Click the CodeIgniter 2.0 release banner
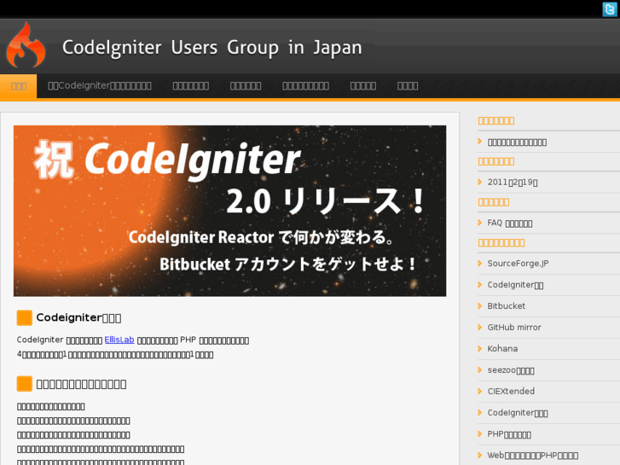Screen dimensions: 620x465 pyautogui.click(x=229, y=211)
